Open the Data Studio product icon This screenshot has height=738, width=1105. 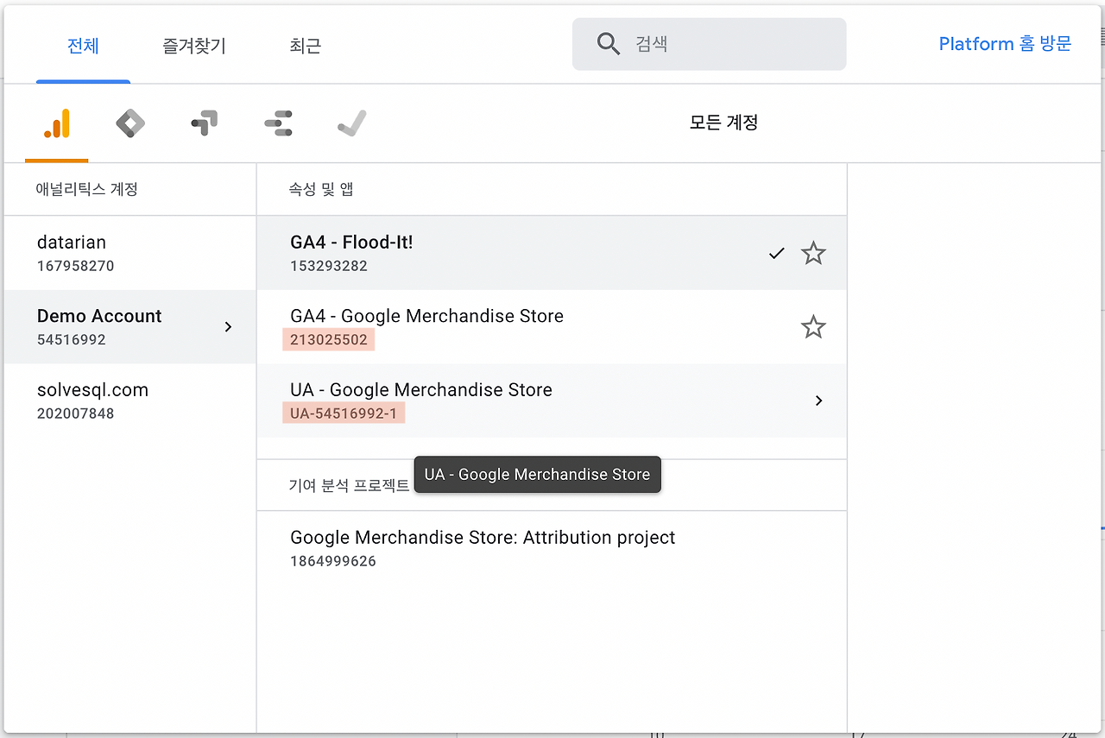[278, 123]
